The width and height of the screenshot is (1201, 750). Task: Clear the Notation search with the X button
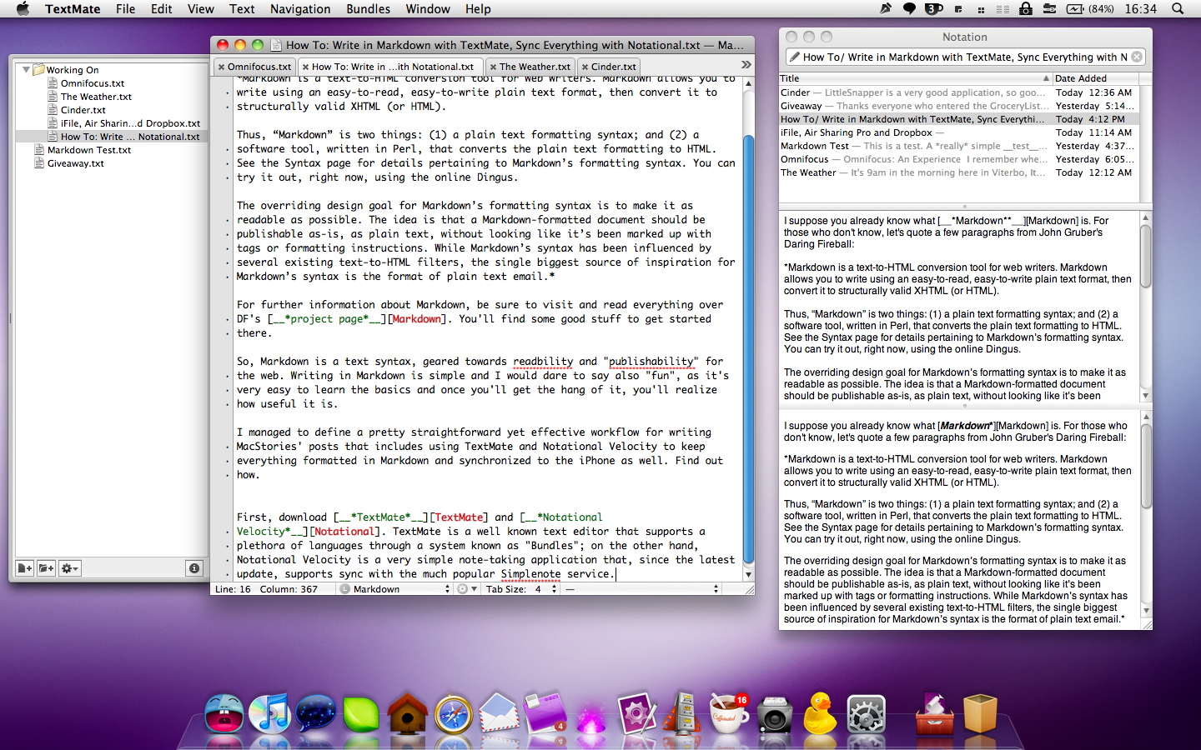(x=1137, y=57)
